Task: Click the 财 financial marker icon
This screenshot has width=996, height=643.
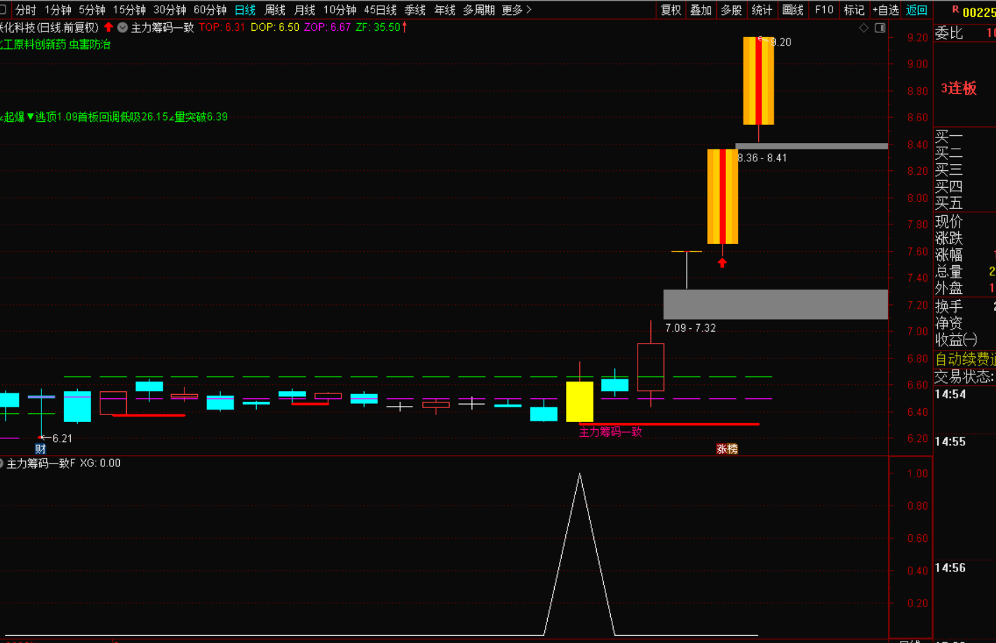Action: 41,449
